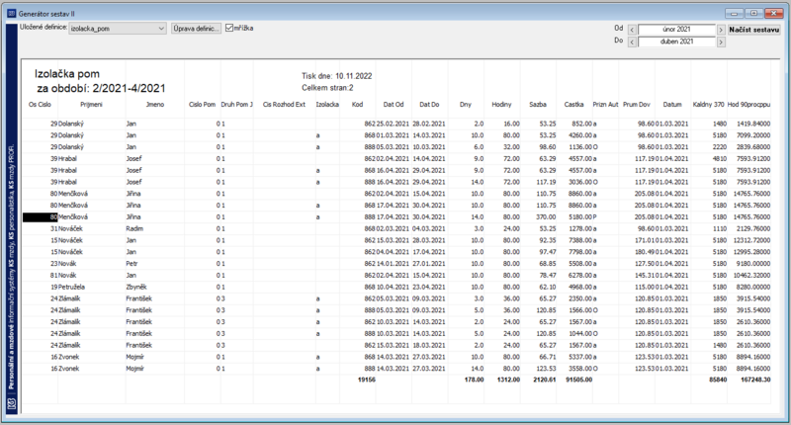Click the Castka column header
Image resolution: width=791 pixels, height=425 pixels.
(573, 105)
